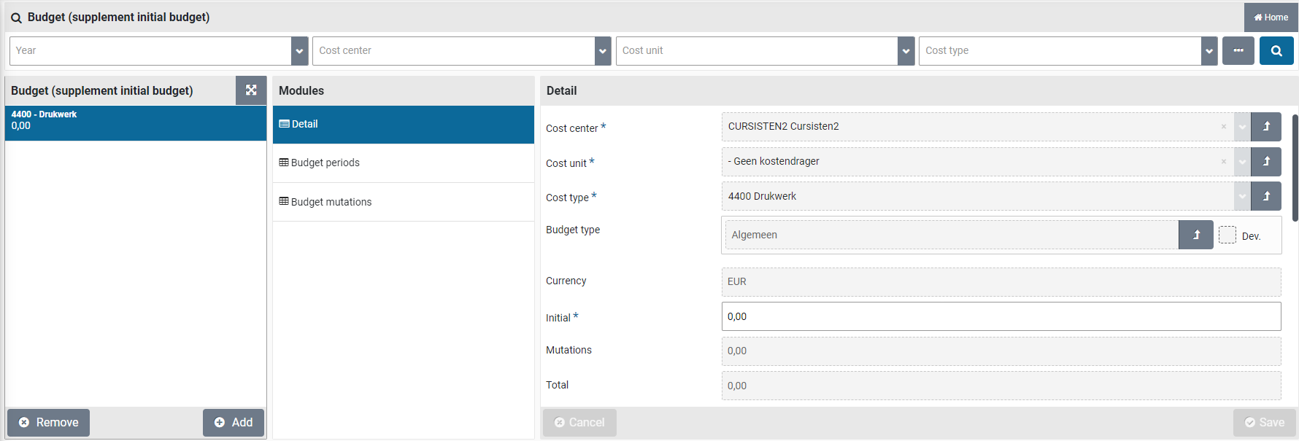Switch to Budget periods module
This screenshot has height=441, width=1299.
[x=325, y=163]
